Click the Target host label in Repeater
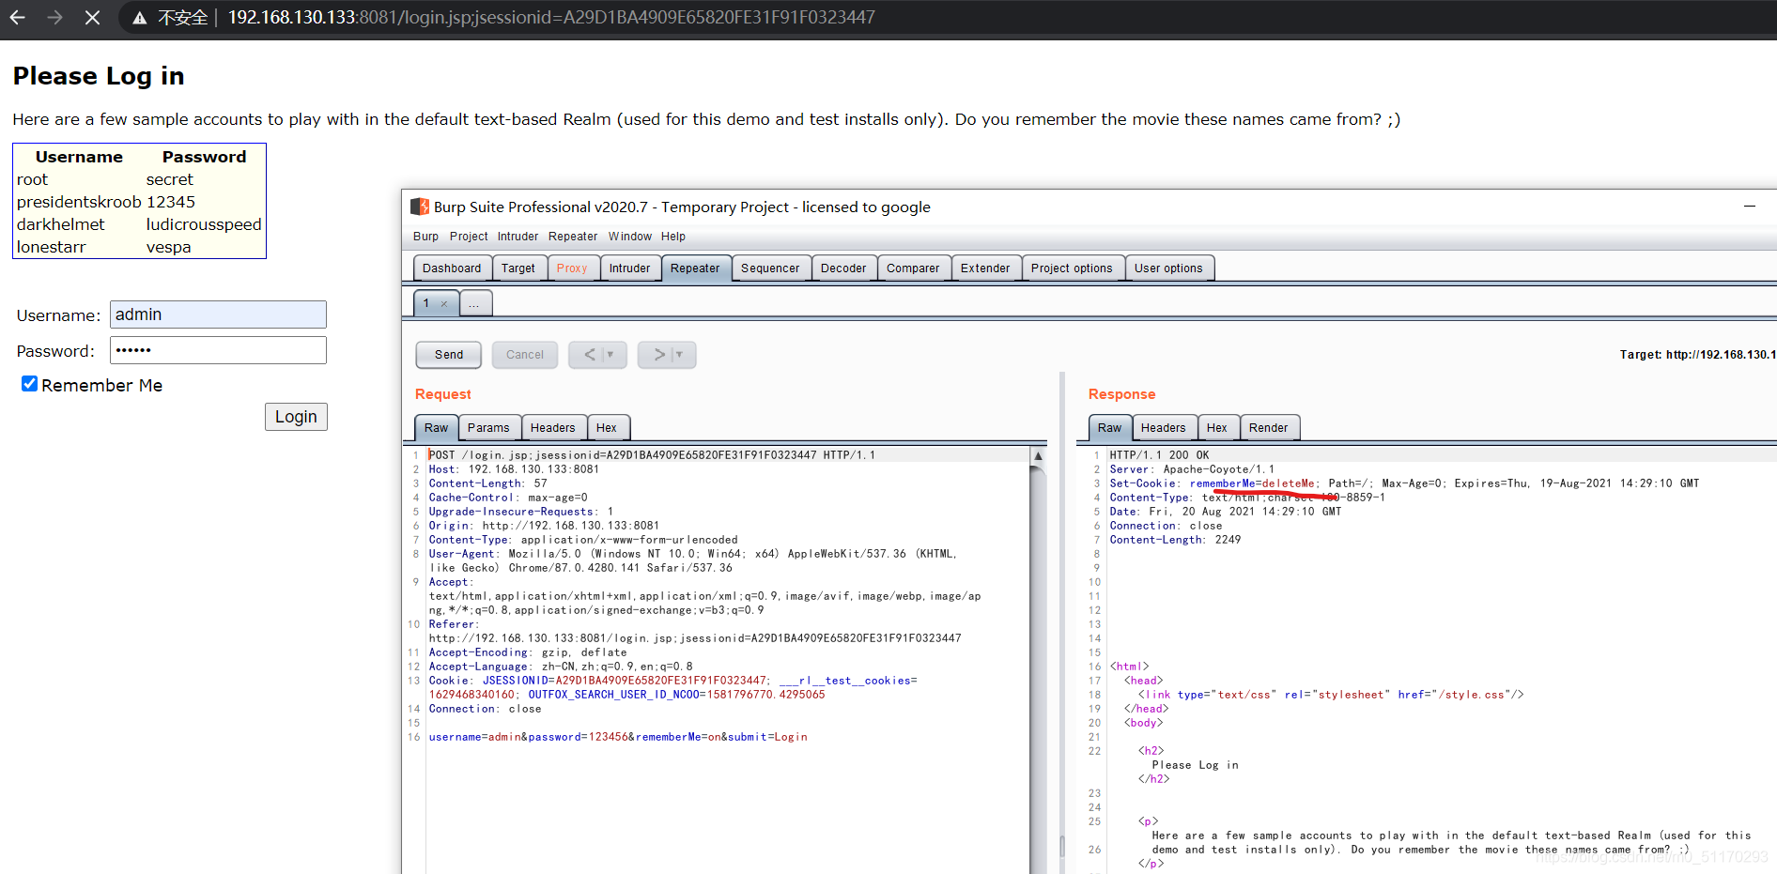 tap(1697, 355)
